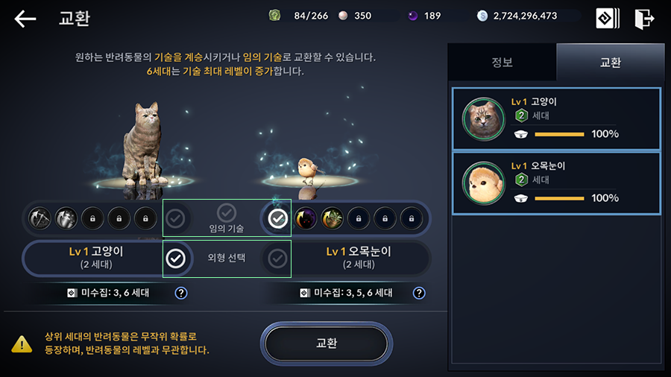Click the 교환 exchange button

327,343
